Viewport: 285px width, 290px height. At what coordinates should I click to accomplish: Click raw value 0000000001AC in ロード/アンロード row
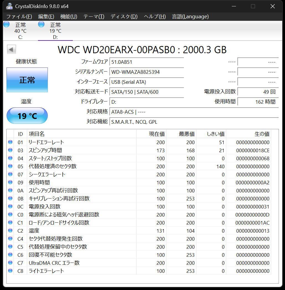253,223
